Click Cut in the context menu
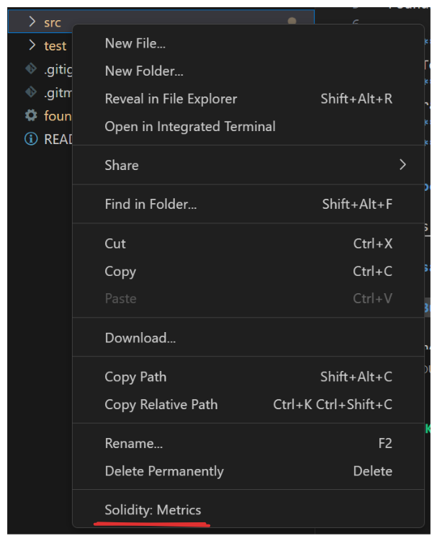 115,243
